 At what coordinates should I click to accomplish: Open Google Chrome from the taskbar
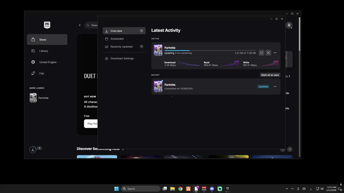[x=180, y=189]
